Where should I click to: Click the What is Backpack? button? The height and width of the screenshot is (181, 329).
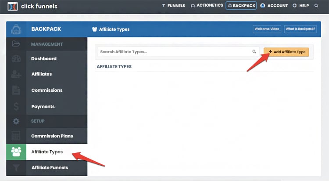coord(300,29)
